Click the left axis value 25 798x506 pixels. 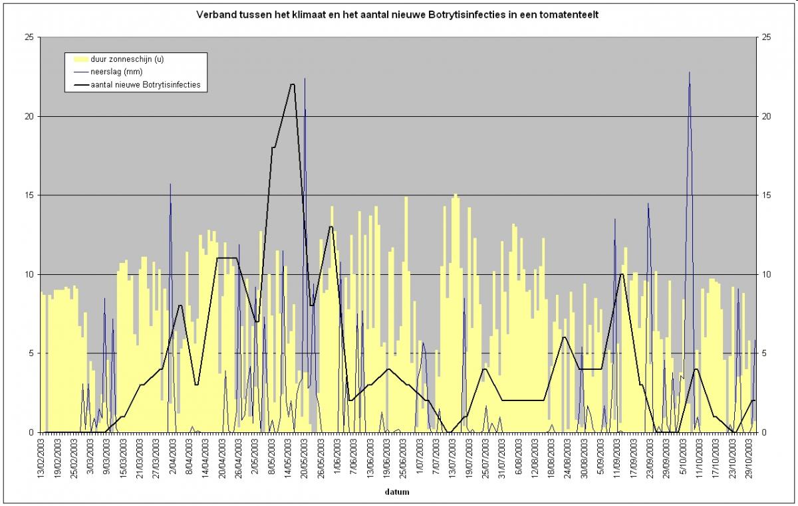(29, 37)
